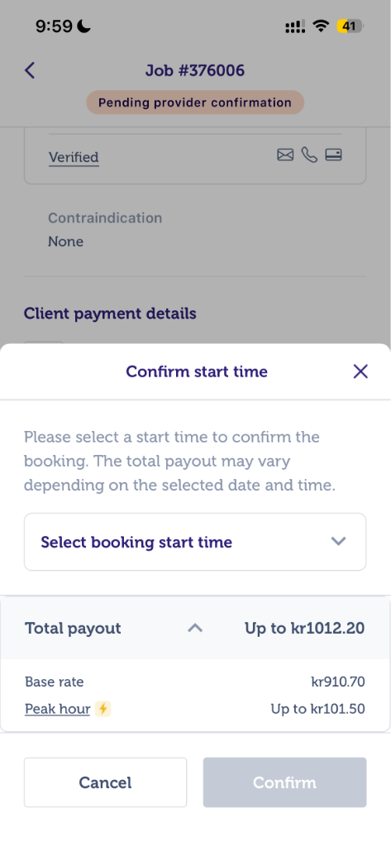
Task: Tap the greyed-out Confirm button
Action: [284, 782]
